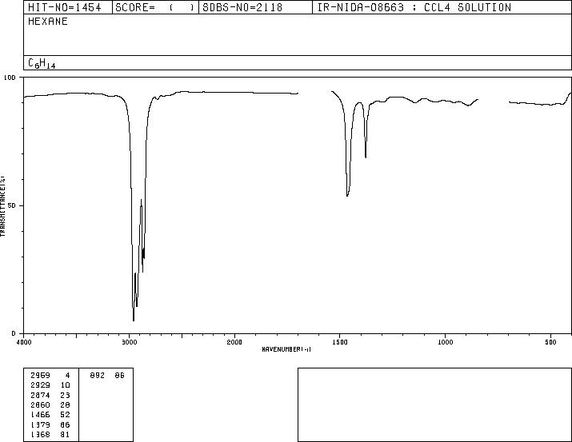Click the sharp peak bottom near 1379
This screenshot has width=572, height=442.
click(366, 157)
